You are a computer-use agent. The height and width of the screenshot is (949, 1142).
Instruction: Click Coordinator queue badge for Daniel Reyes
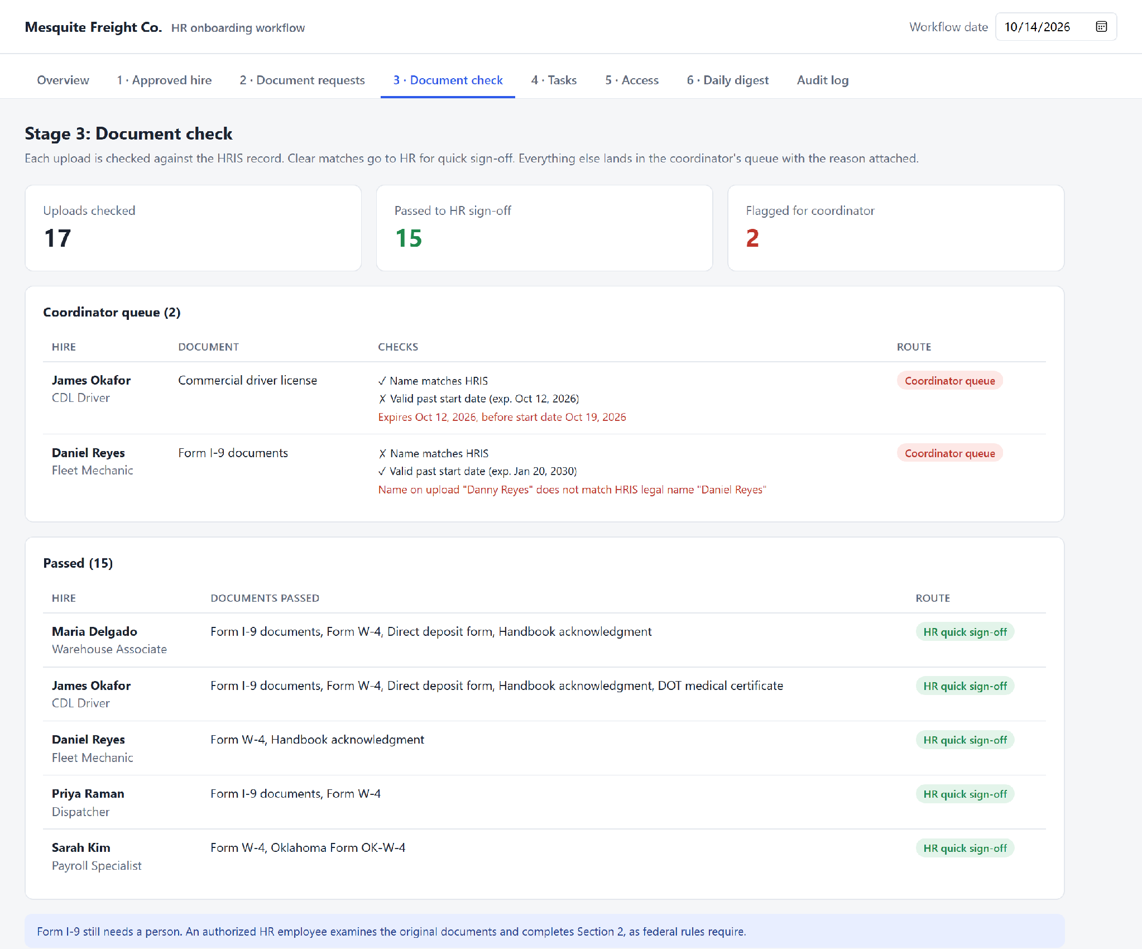coord(949,453)
